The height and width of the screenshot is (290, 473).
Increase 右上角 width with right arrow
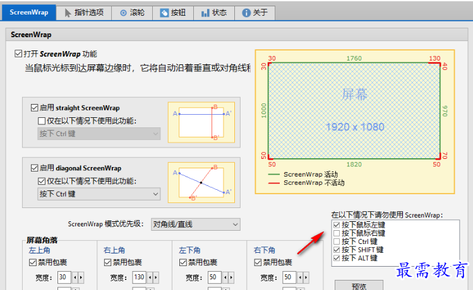pyautogui.click(x=155, y=277)
